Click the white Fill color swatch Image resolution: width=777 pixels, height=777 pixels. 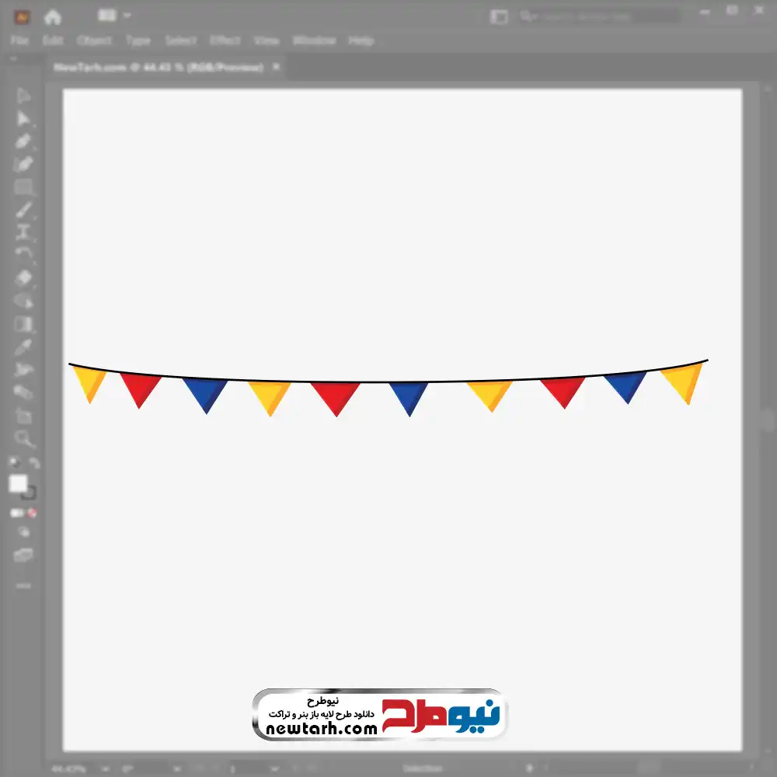coord(18,483)
